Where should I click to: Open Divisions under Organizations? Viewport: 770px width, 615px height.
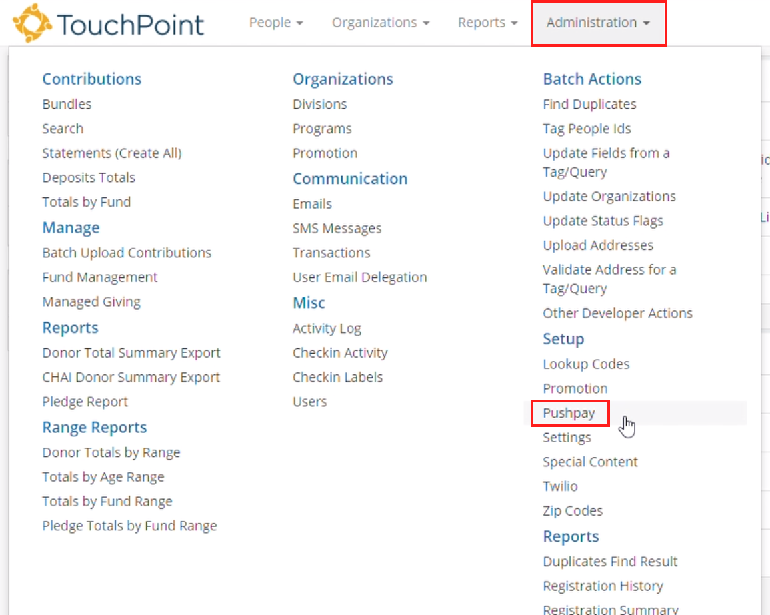tap(319, 104)
